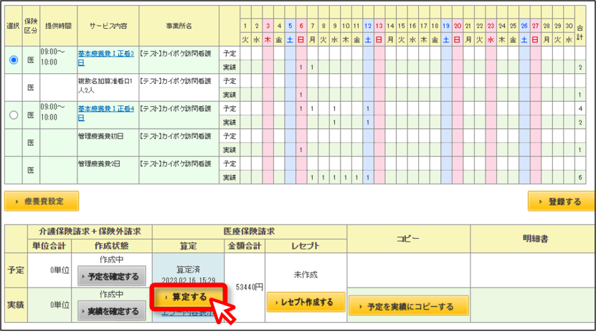Click the 合計 column header
This screenshot has height=332, width=596.
[580, 32]
